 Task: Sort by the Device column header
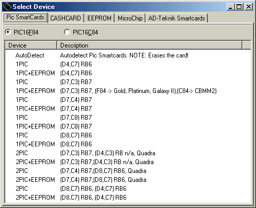[x=31, y=45]
